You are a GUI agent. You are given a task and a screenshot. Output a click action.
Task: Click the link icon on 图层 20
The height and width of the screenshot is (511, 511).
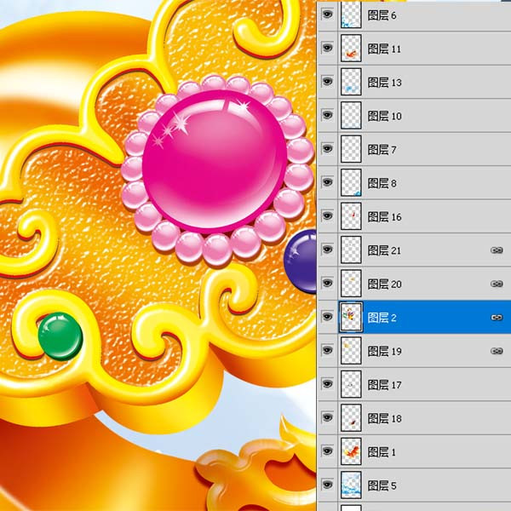point(497,284)
